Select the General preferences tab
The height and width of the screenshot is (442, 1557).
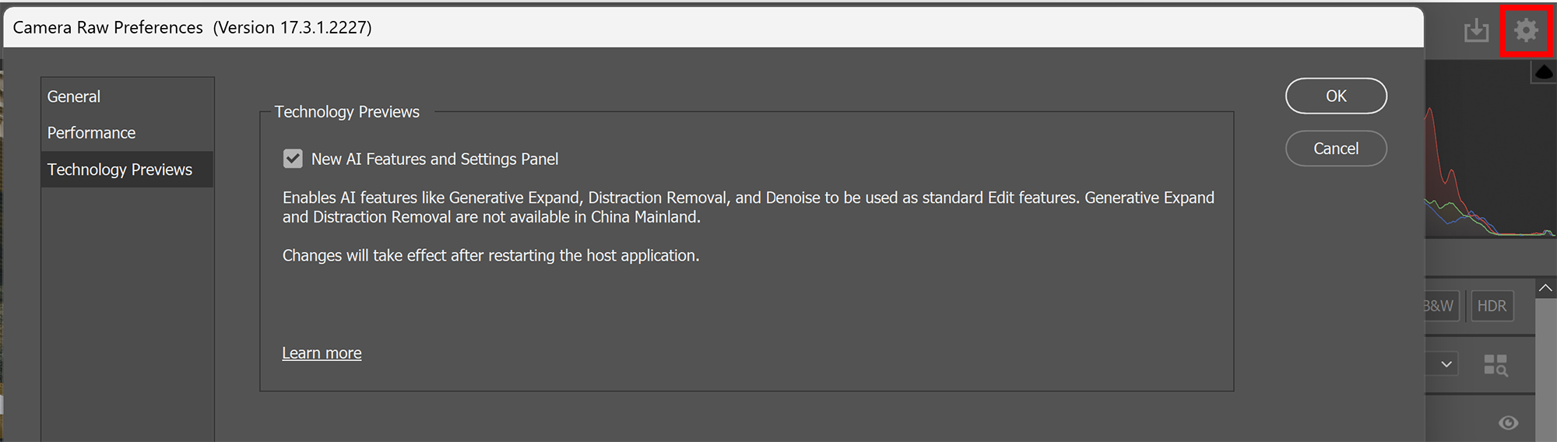point(74,96)
